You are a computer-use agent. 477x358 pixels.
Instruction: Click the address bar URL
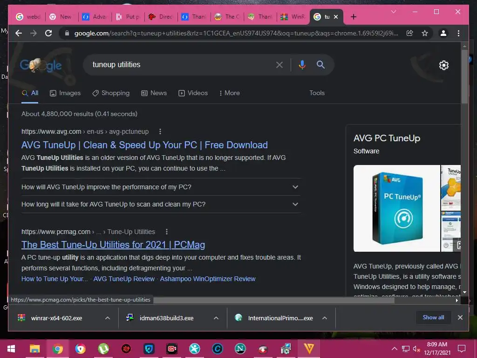236,33
